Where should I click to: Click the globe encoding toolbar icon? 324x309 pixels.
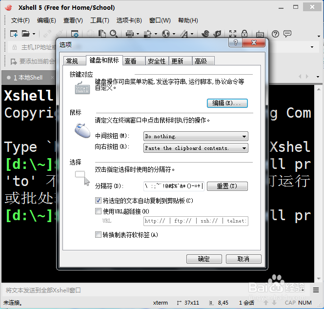pos(166,34)
